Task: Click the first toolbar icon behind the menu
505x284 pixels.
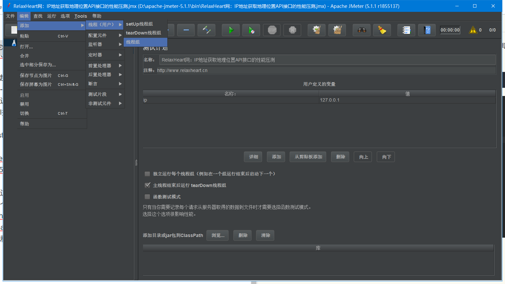Action: click(12, 30)
